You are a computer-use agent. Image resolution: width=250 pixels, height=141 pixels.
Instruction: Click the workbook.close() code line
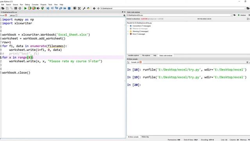pyautogui.click(x=16, y=72)
